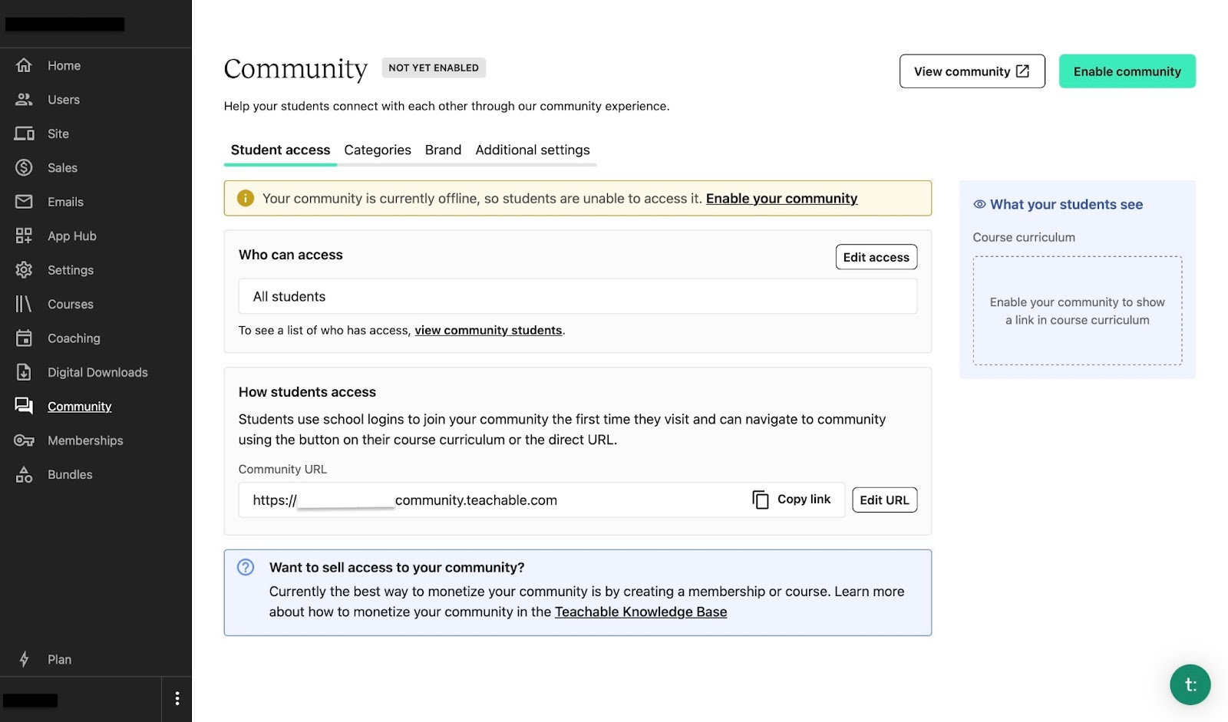
Task: Open the Additional settings tab
Action: (533, 150)
